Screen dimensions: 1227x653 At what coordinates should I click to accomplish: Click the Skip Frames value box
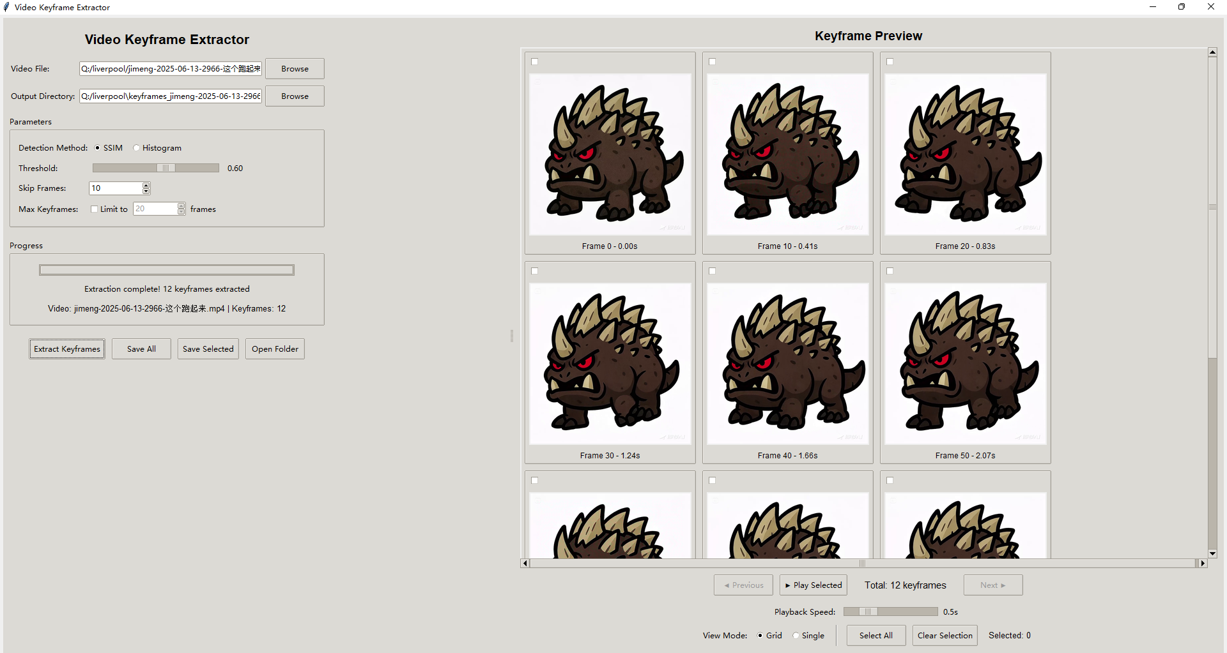point(115,188)
